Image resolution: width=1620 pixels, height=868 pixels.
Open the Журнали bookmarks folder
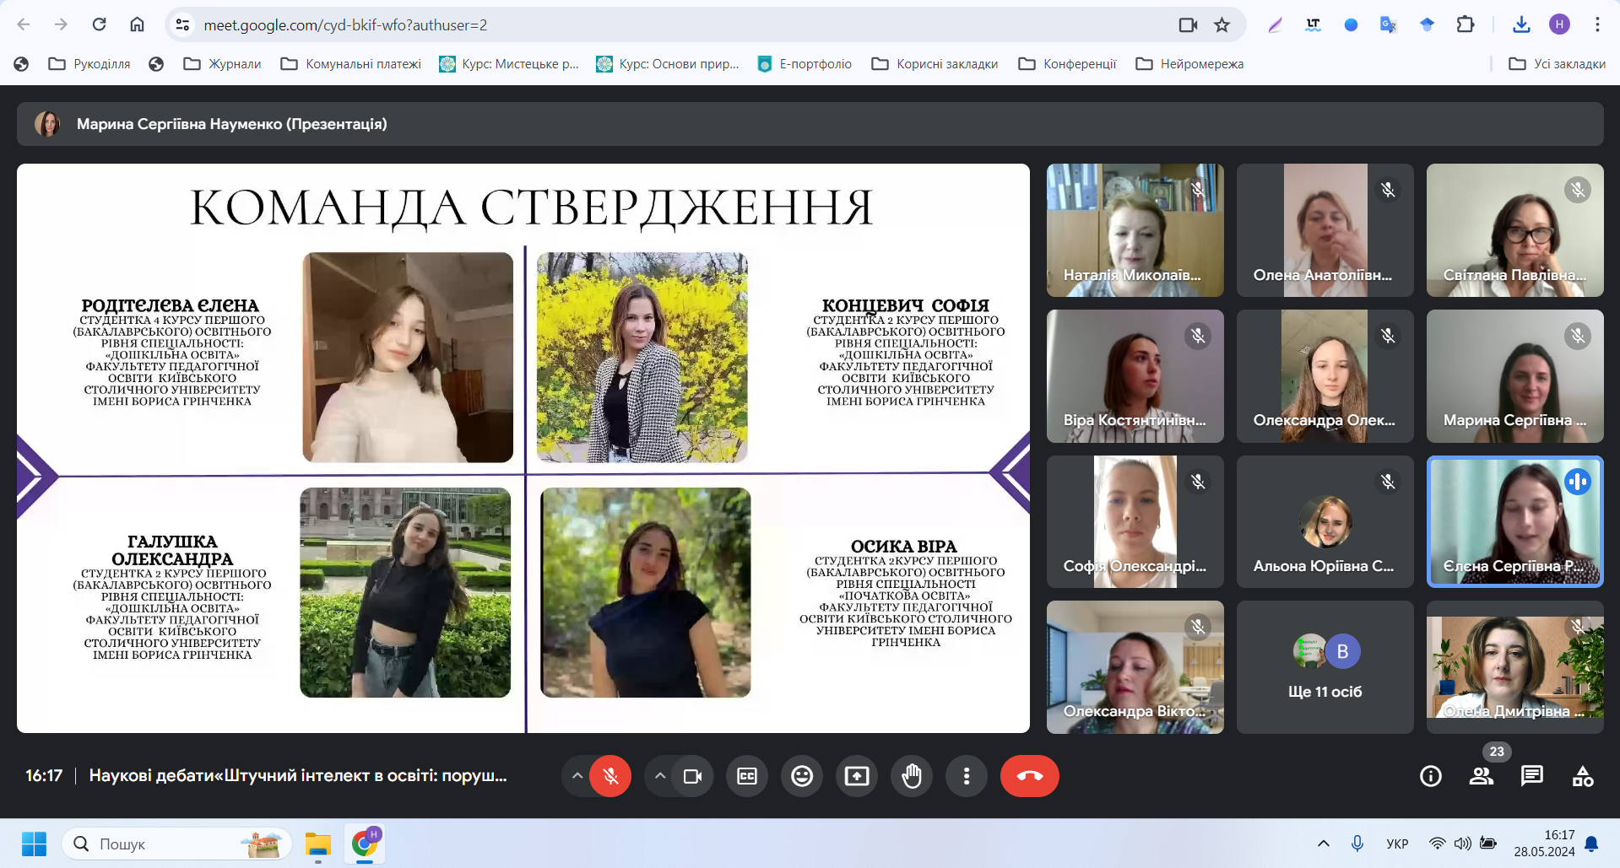[223, 64]
